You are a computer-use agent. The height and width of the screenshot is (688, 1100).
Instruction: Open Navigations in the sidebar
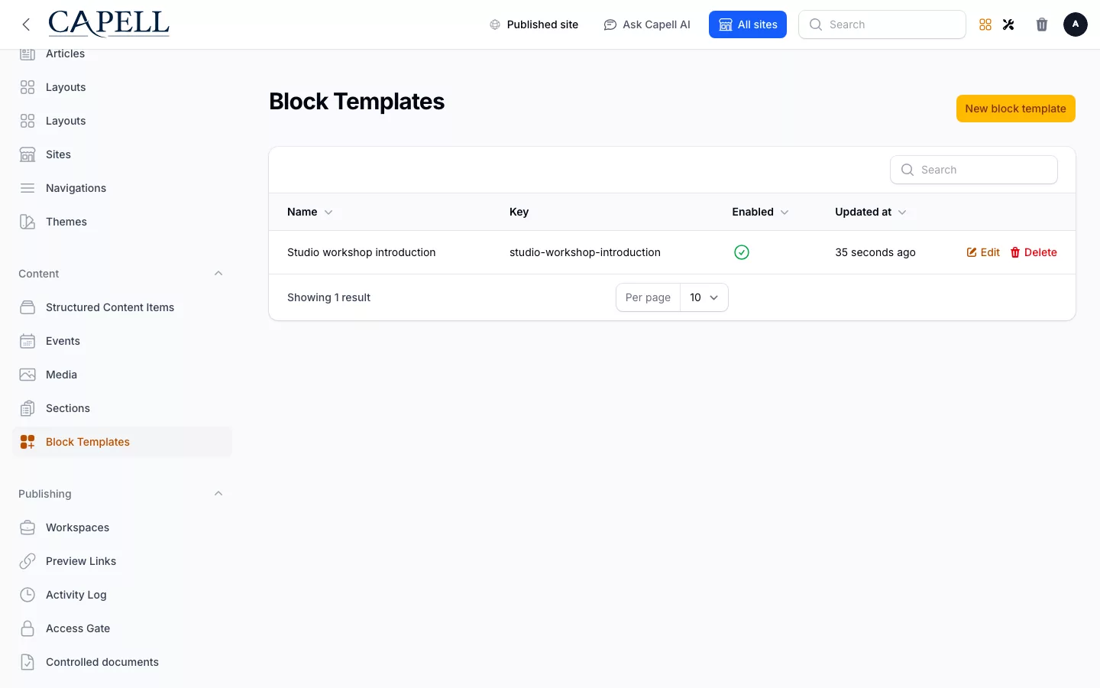[122, 188]
